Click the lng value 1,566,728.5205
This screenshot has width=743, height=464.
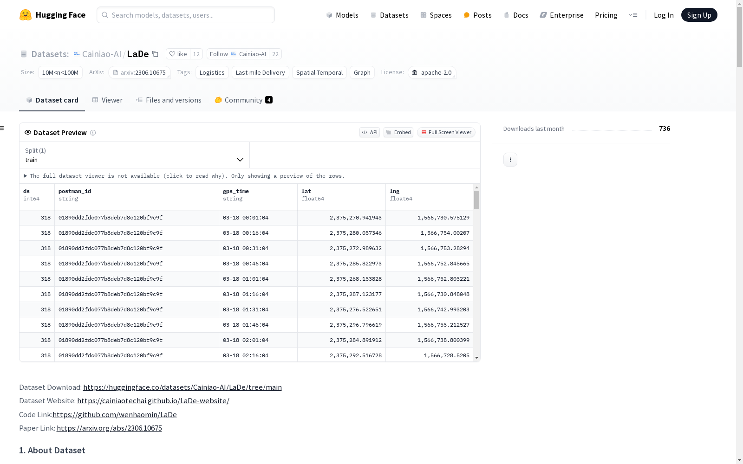coord(447,355)
